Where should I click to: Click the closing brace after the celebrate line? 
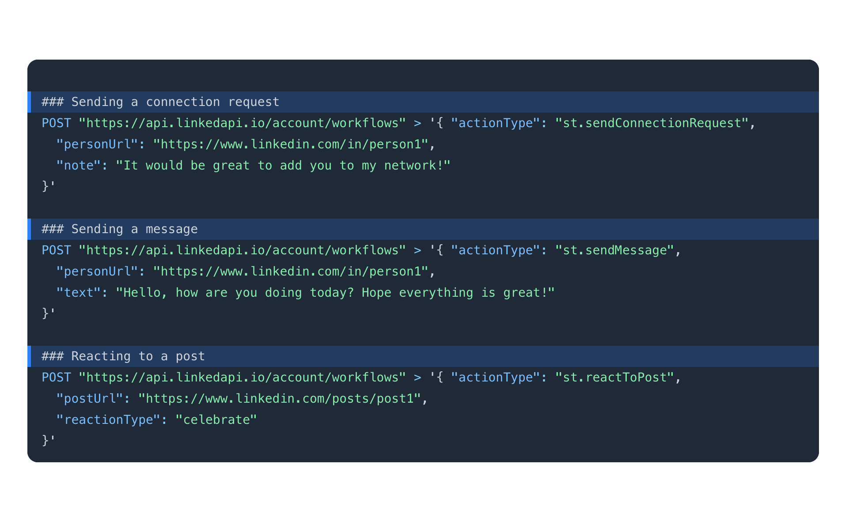45,441
